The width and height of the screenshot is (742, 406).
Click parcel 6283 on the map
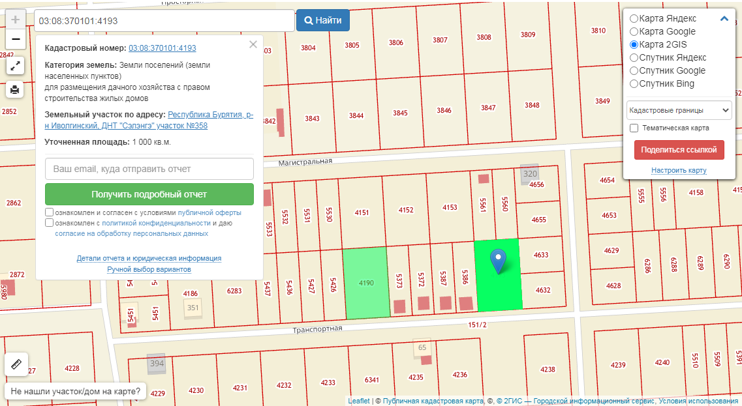[234, 291]
